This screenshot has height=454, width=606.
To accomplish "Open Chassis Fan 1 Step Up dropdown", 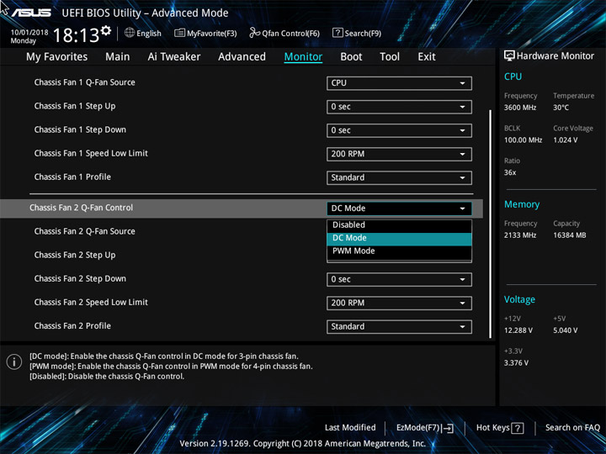I will click(x=399, y=107).
